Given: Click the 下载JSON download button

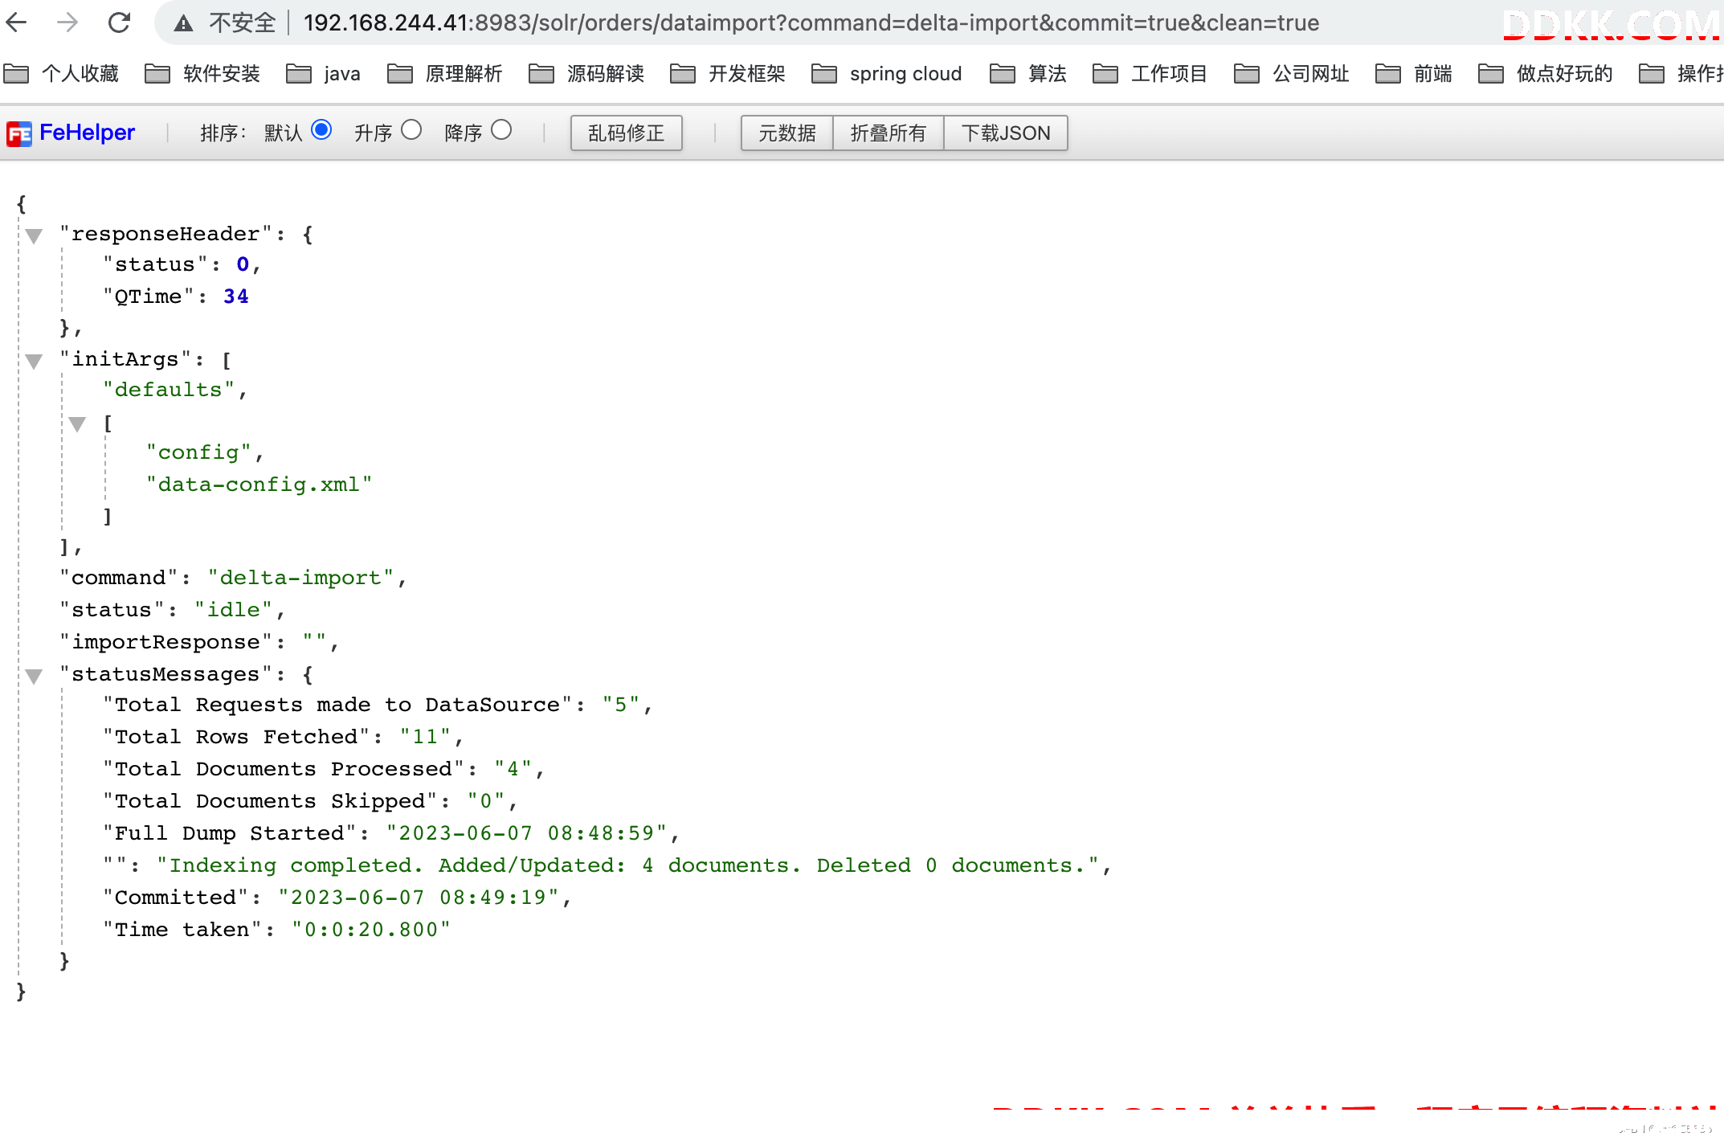Looking at the screenshot, I should [1006, 133].
